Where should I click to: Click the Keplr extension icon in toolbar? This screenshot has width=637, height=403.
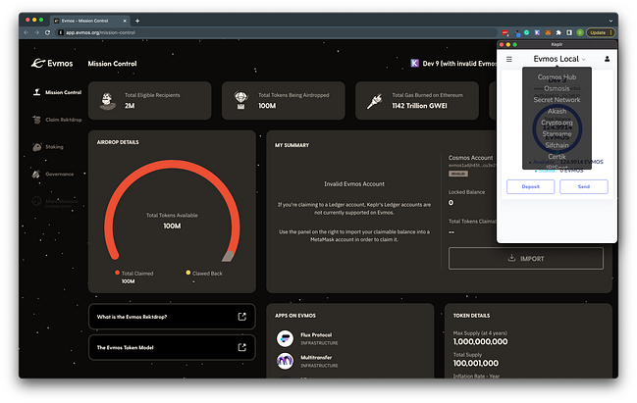[x=537, y=32]
